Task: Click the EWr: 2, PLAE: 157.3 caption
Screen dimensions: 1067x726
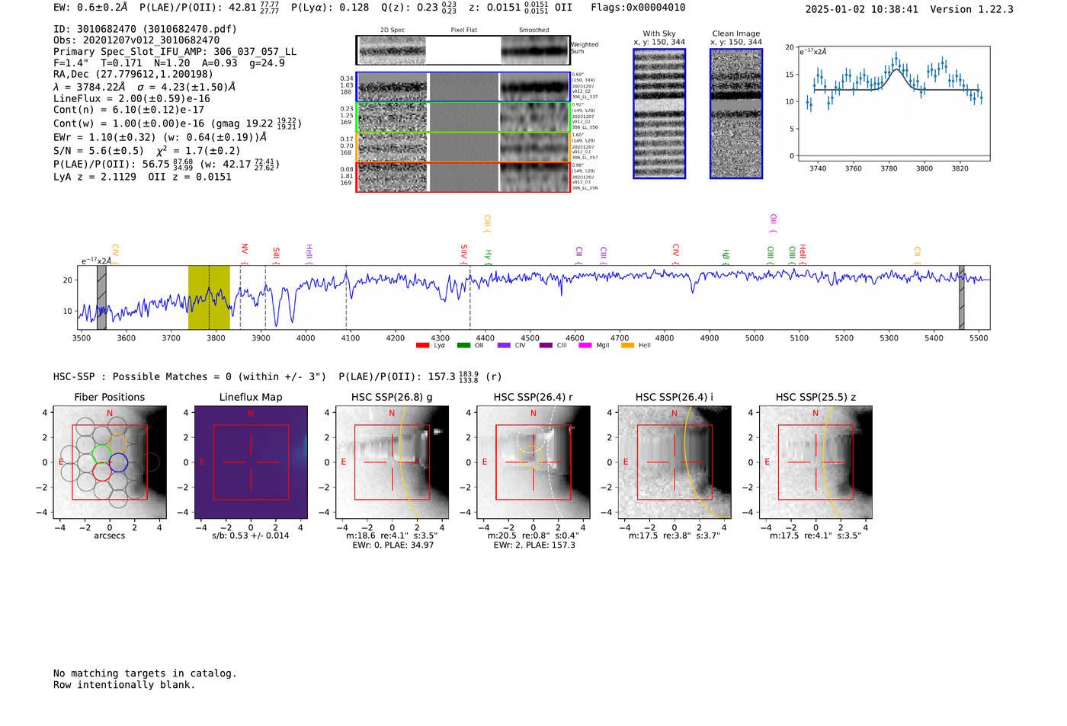Action: 534,545
